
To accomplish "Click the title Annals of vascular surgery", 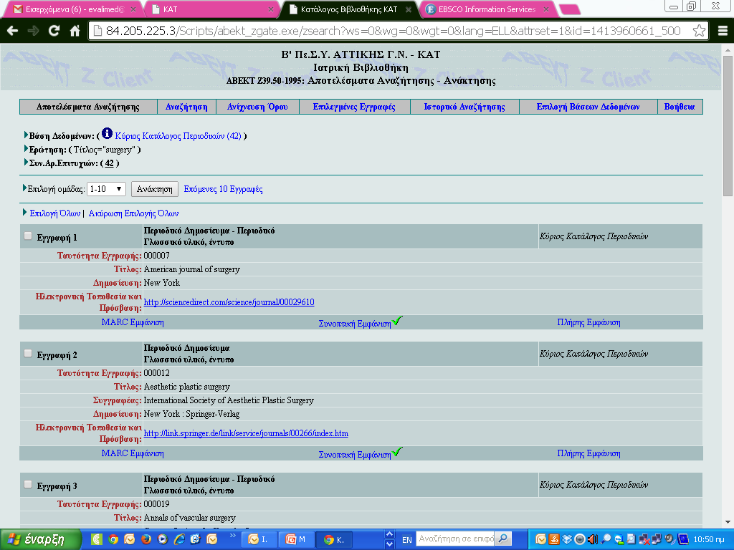I will (x=189, y=518).
